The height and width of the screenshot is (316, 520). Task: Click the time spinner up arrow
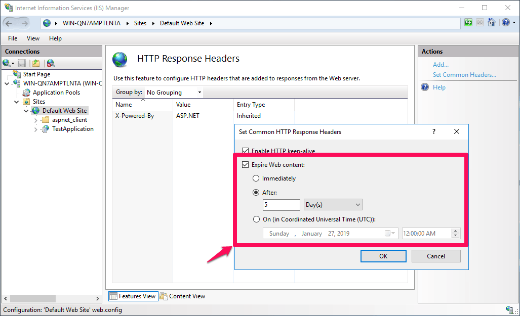coord(454,231)
